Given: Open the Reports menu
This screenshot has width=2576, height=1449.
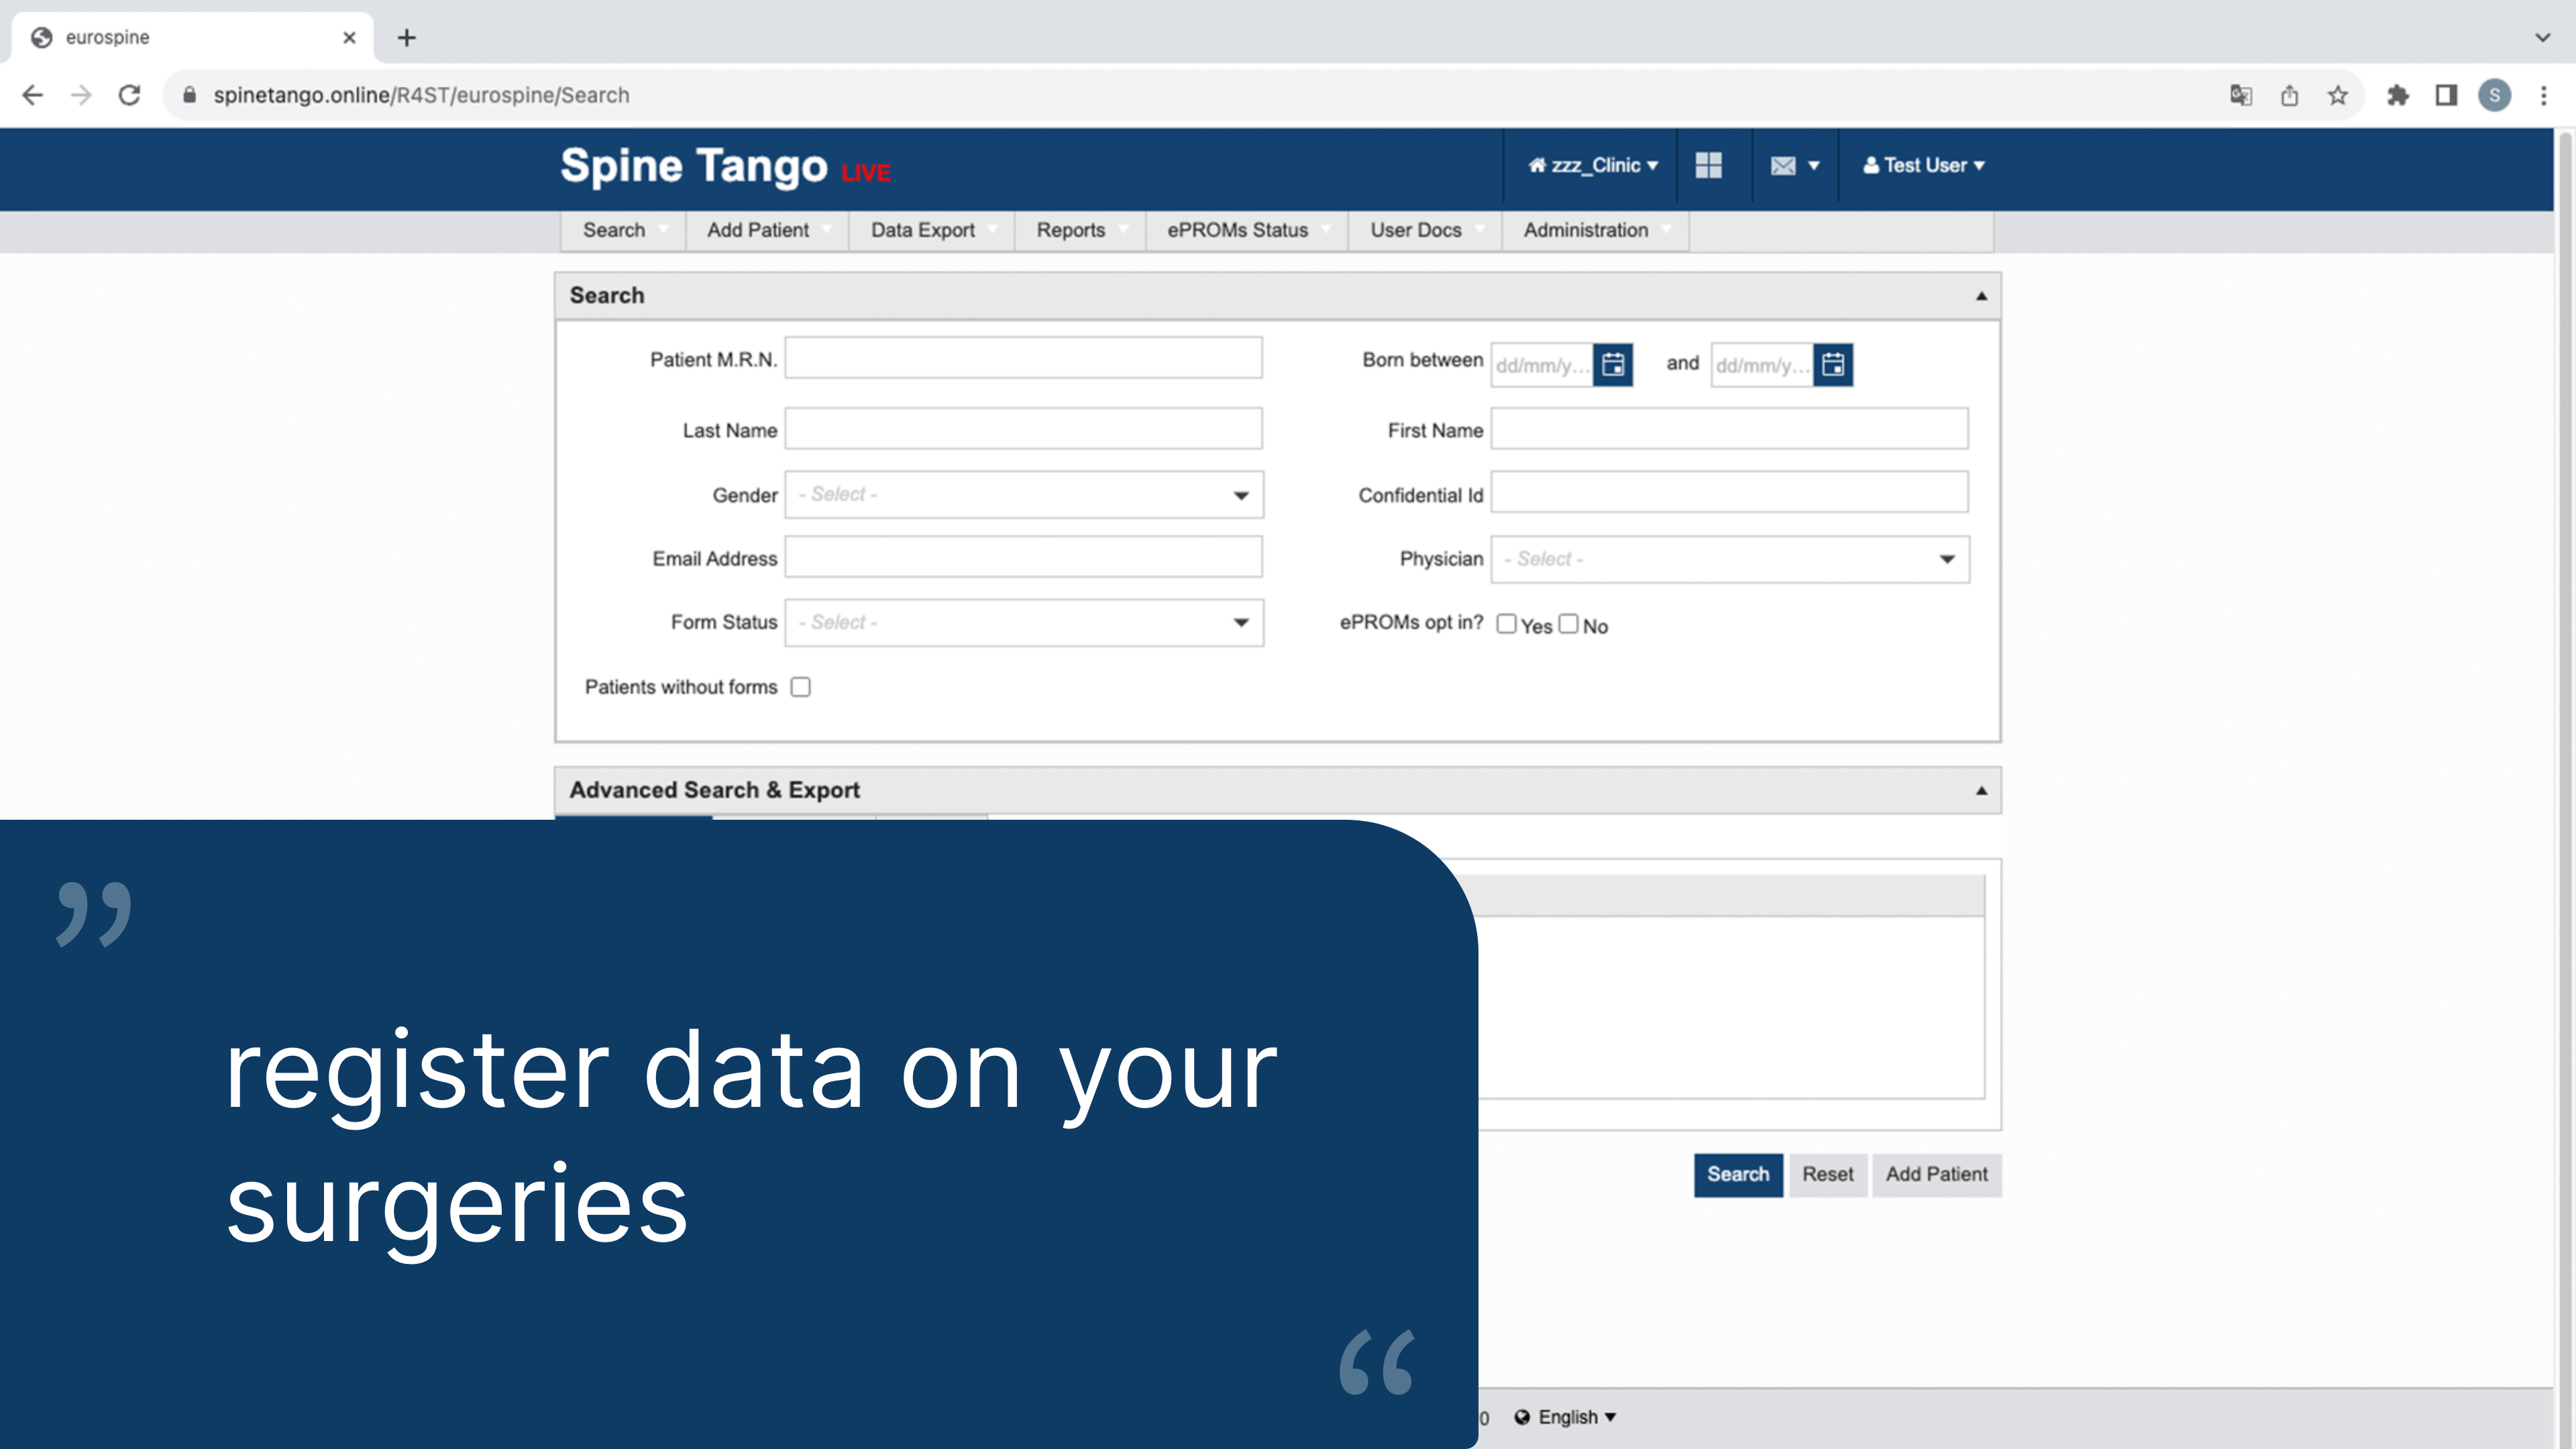Looking at the screenshot, I should (1071, 230).
